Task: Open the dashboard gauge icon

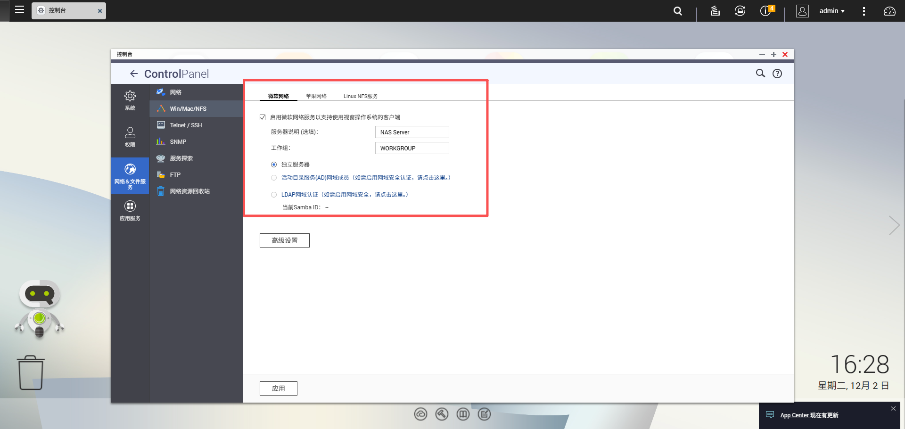Action: pos(889,11)
